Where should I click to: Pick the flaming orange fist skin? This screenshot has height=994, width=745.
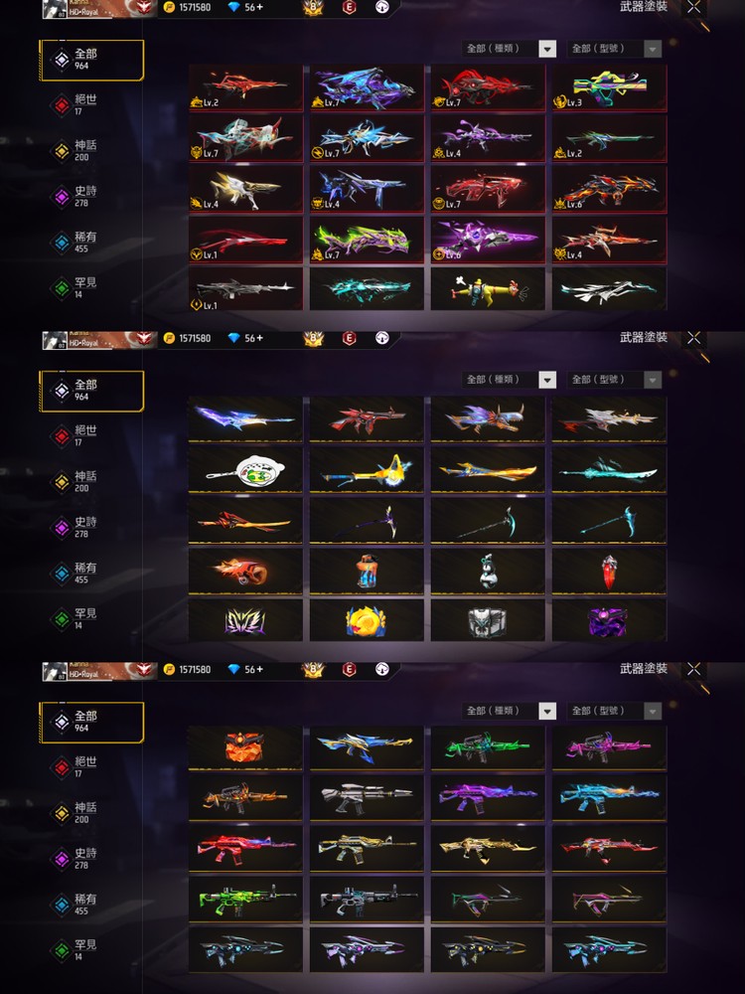point(245,572)
